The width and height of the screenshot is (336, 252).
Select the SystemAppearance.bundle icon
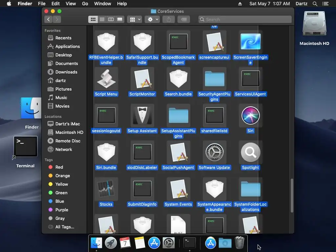tap(214, 189)
